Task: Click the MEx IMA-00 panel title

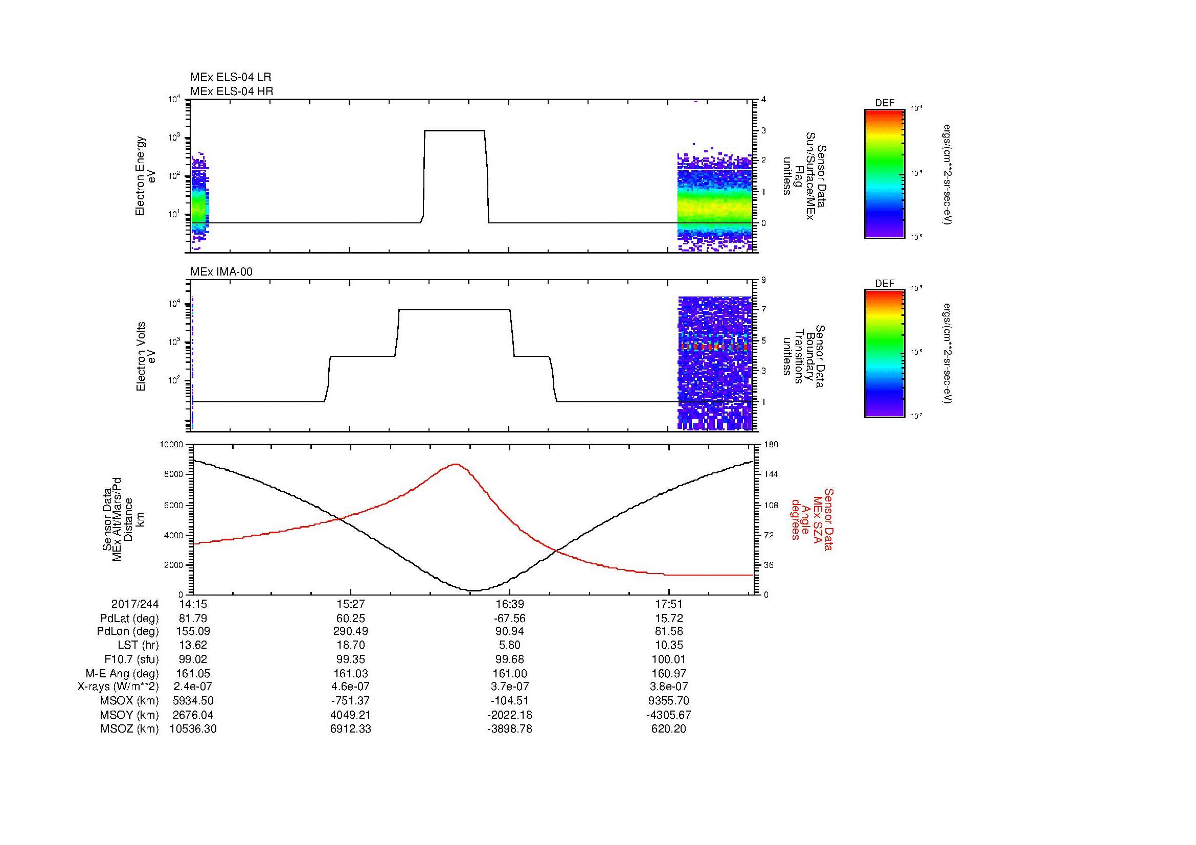Action: pyautogui.click(x=221, y=272)
